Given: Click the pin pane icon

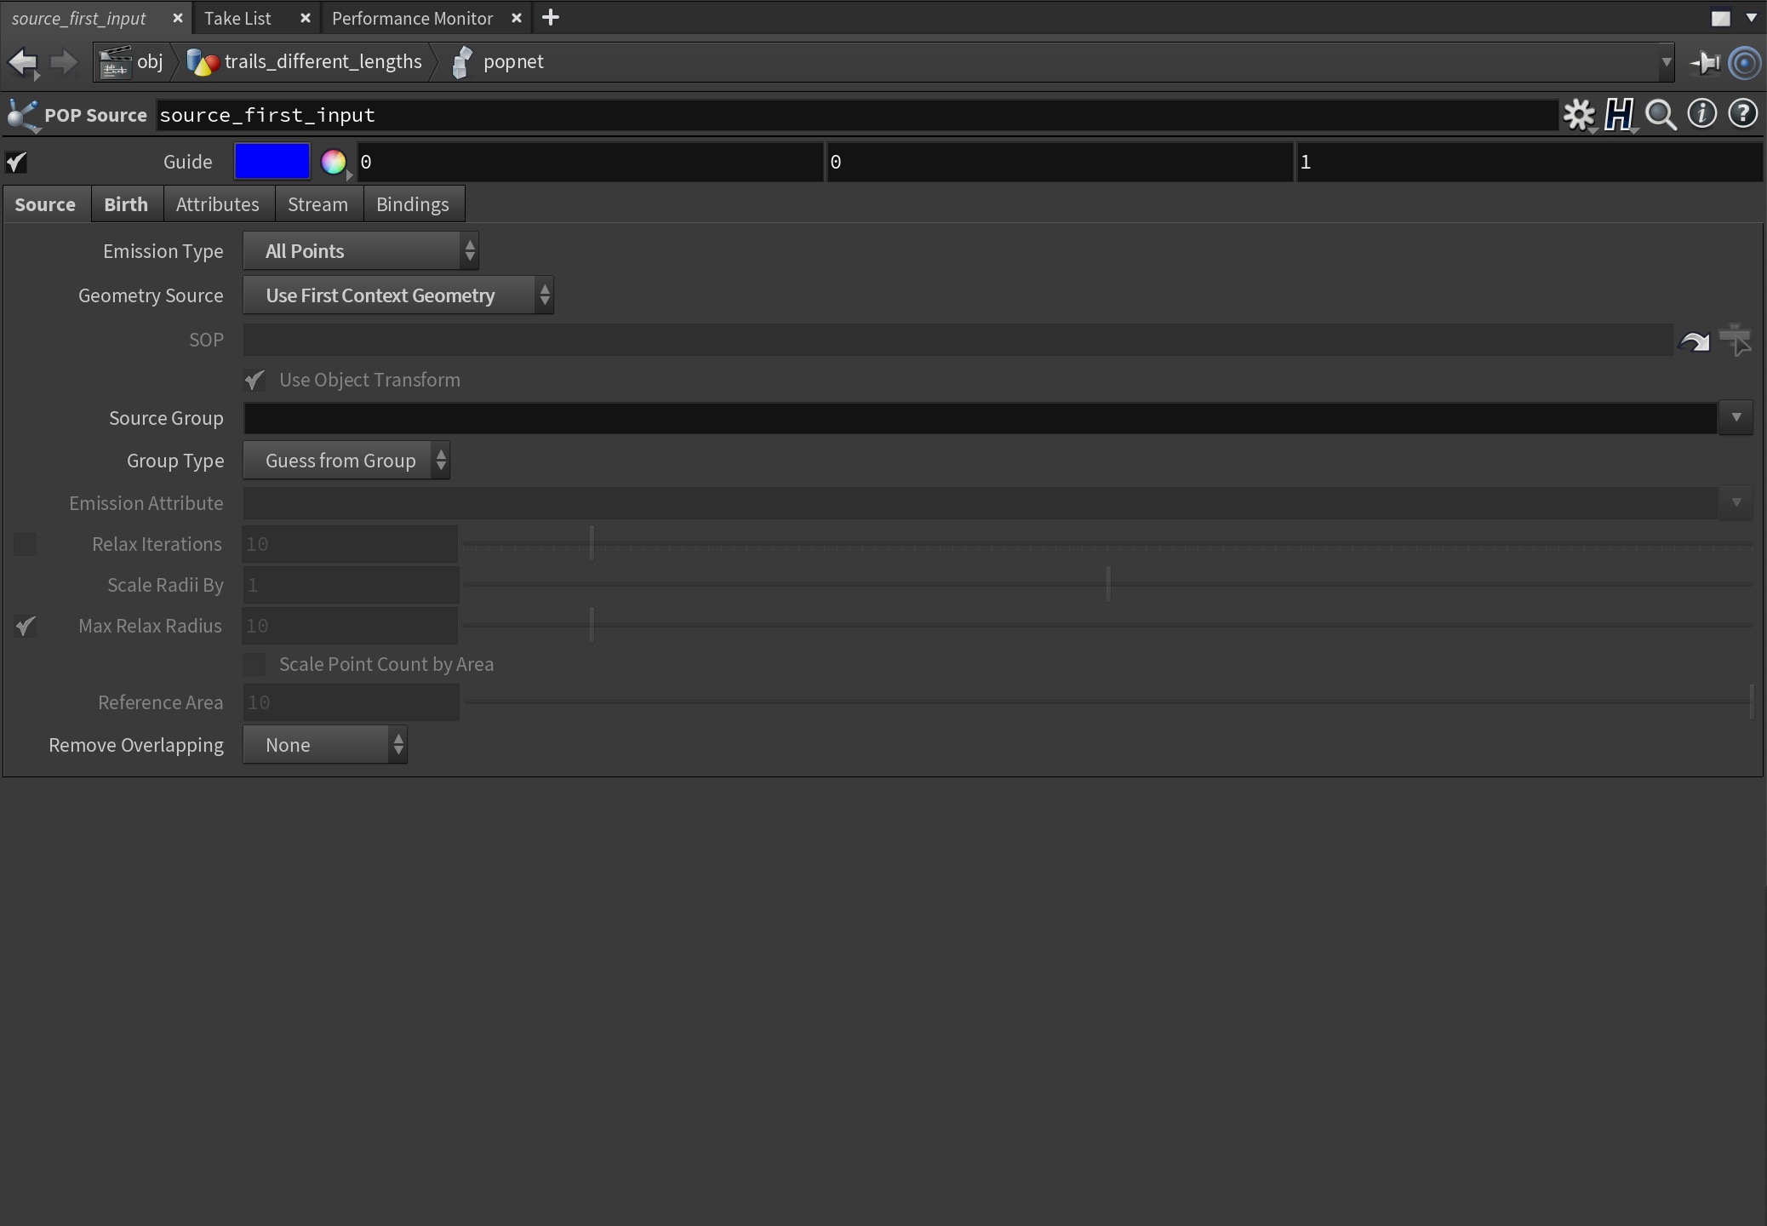Looking at the screenshot, I should tap(1705, 62).
